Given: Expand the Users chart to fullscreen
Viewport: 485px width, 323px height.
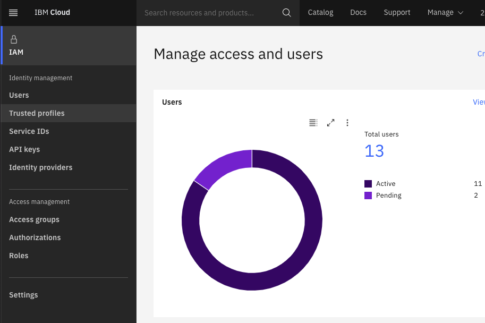Looking at the screenshot, I should pos(330,123).
